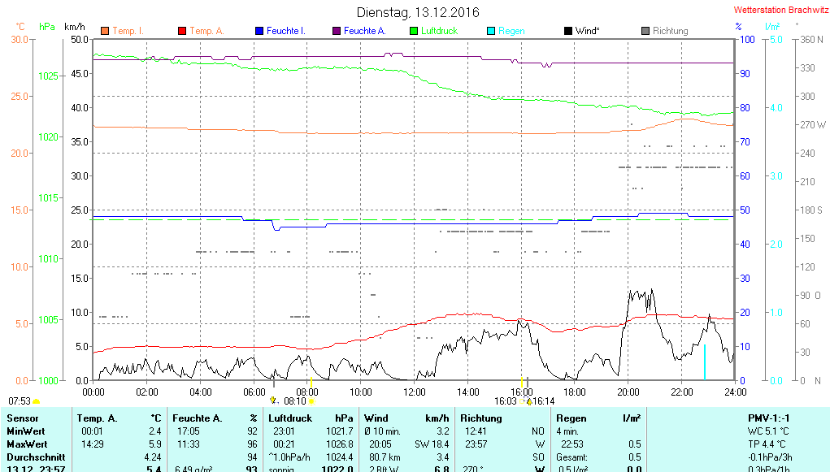Select the Luftdruck column header
The image size is (830, 472).
(290, 418)
